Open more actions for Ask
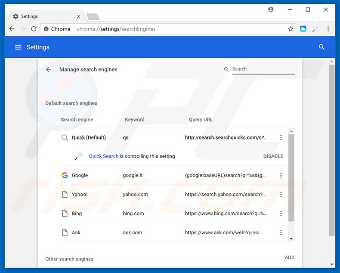Viewport: 340px width, 273px height. click(x=281, y=233)
